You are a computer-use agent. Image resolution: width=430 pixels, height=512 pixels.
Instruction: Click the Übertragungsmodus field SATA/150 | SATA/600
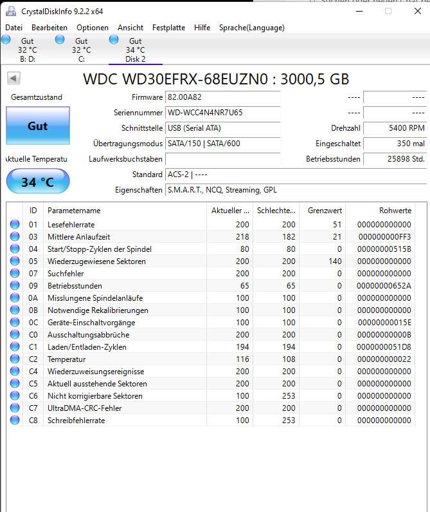[223, 144]
